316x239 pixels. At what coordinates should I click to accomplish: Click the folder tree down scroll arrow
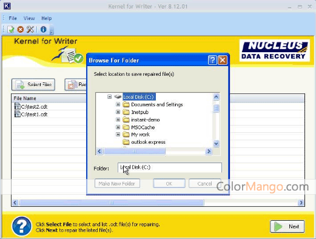coord(216,144)
